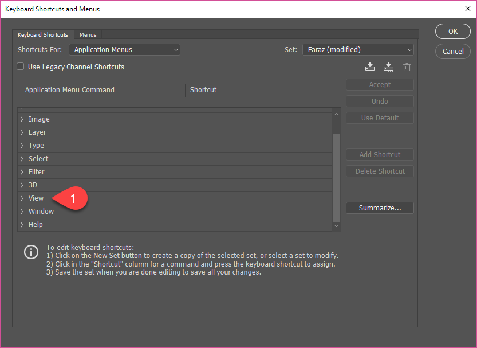Click the Use Default button
This screenshot has height=348, width=477.
380,118
